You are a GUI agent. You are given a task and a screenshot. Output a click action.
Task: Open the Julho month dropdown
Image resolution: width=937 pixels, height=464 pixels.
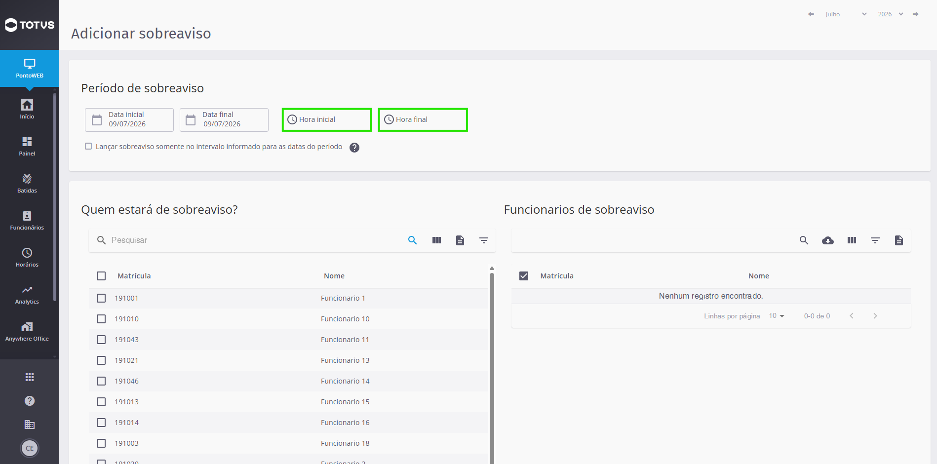pos(846,14)
